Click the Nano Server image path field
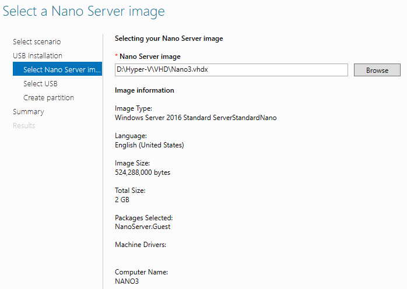Viewport: 407px width, 289px height. [x=231, y=70]
